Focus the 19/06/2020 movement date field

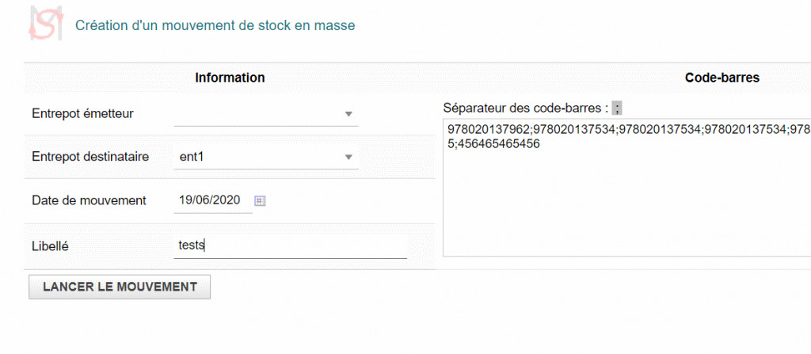tap(213, 201)
